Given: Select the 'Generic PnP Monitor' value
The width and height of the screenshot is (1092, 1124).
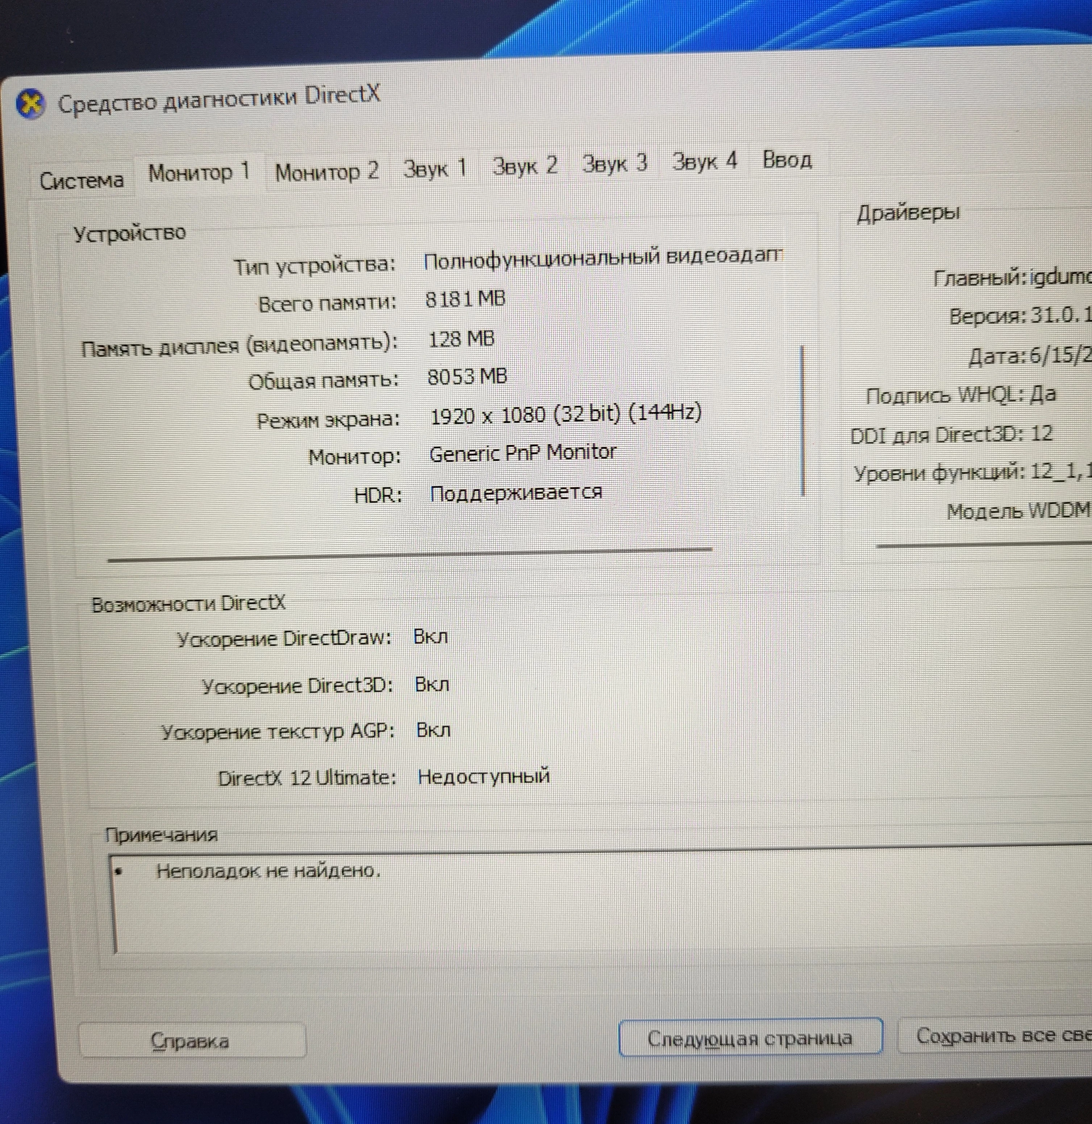Looking at the screenshot, I should pos(522,453).
